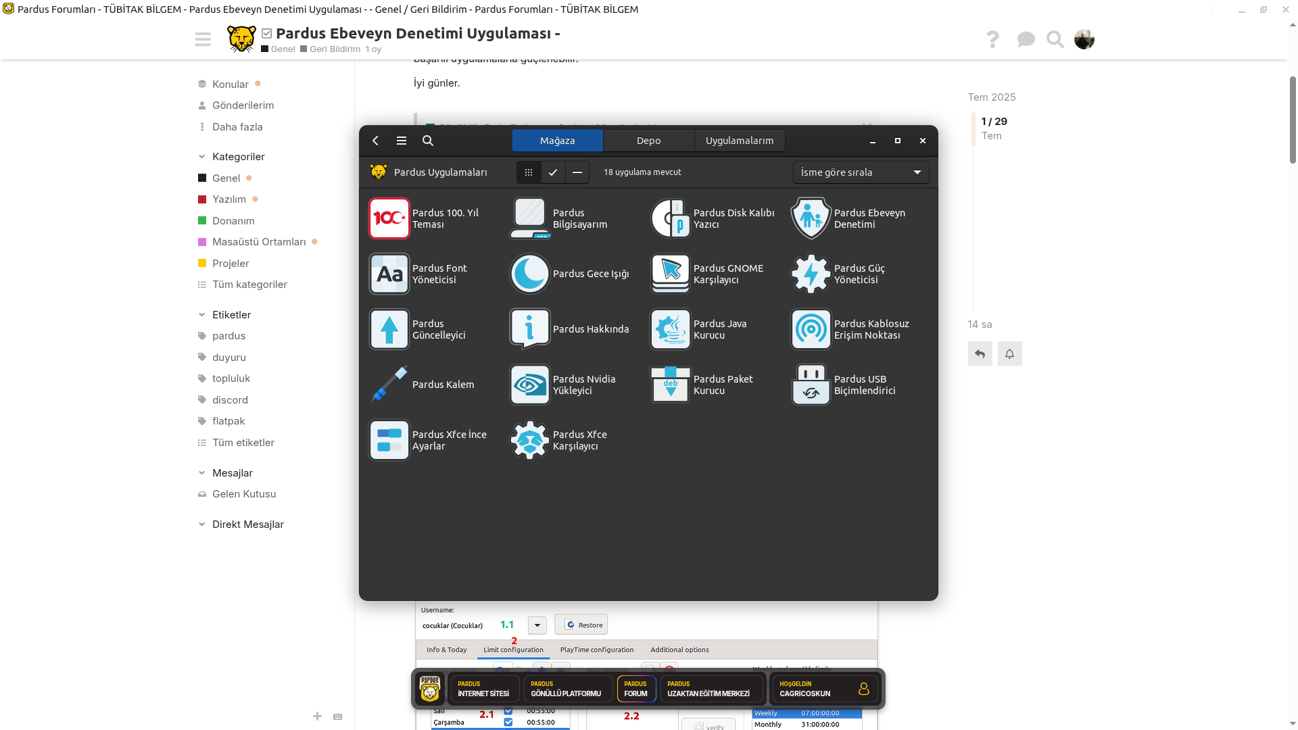Toggle installed apps checkmark filter
The image size is (1298, 730).
553,172
